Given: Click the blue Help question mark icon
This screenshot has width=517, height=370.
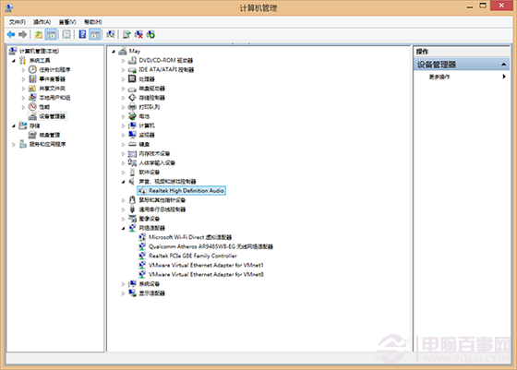Looking at the screenshot, I should tap(82, 34).
